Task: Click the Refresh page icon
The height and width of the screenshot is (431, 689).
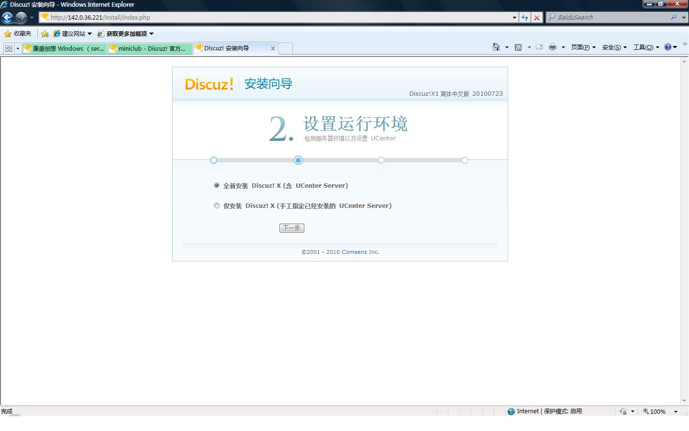Action: click(525, 18)
